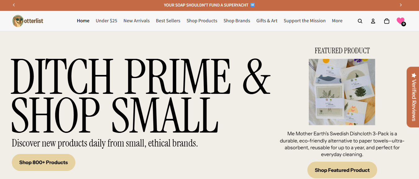Select the Home menu item

point(83,21)
